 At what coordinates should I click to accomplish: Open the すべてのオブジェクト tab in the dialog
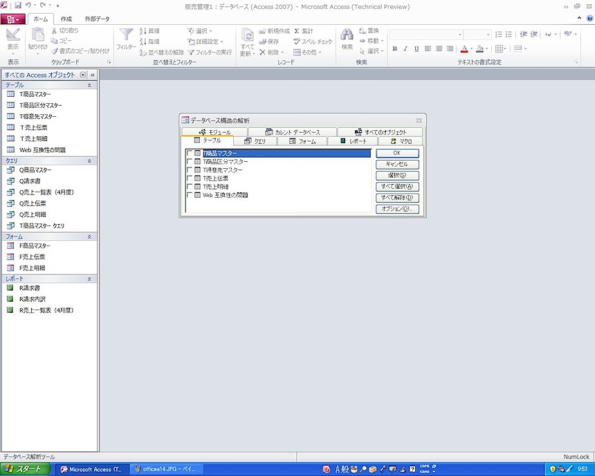[x=381, y=132]
